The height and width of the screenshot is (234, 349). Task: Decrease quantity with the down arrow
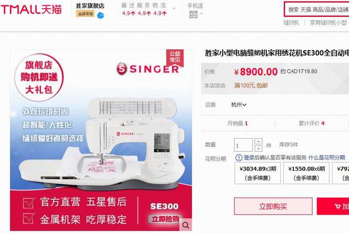[x=258, y=148]
